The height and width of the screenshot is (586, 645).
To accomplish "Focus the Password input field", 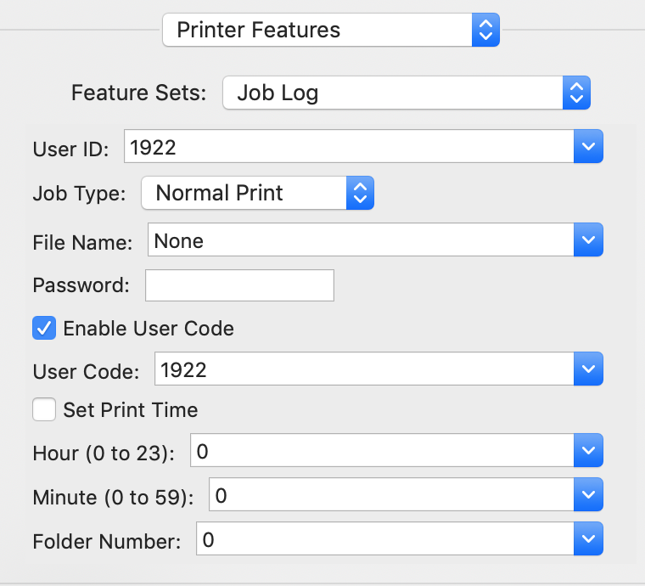I will tap(239, 285).
